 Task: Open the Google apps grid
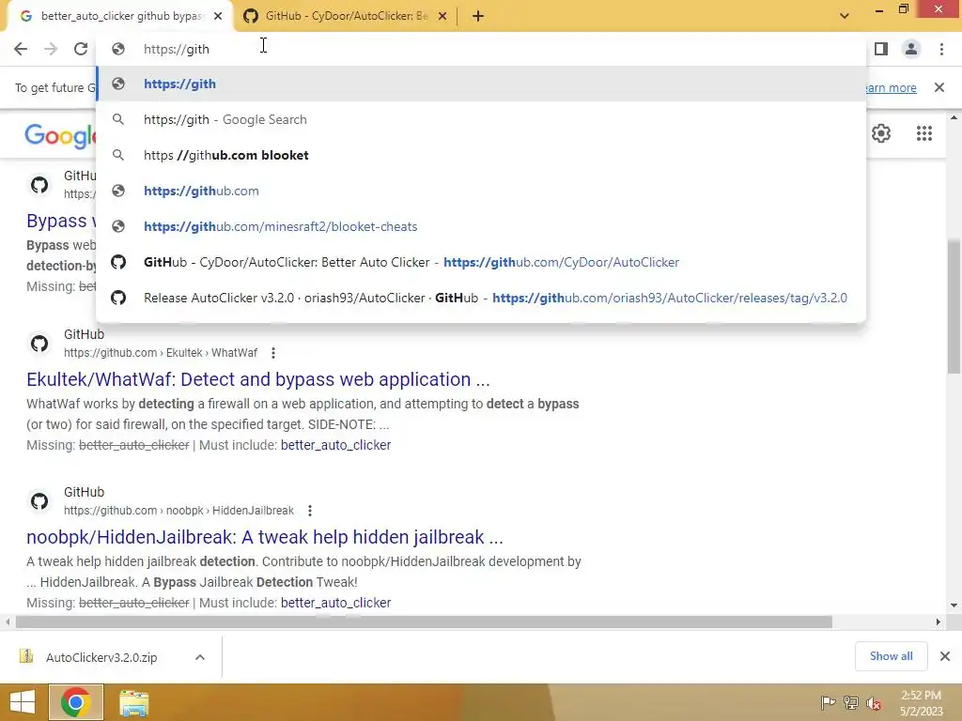pyautogui.click(x=924, y=133)
